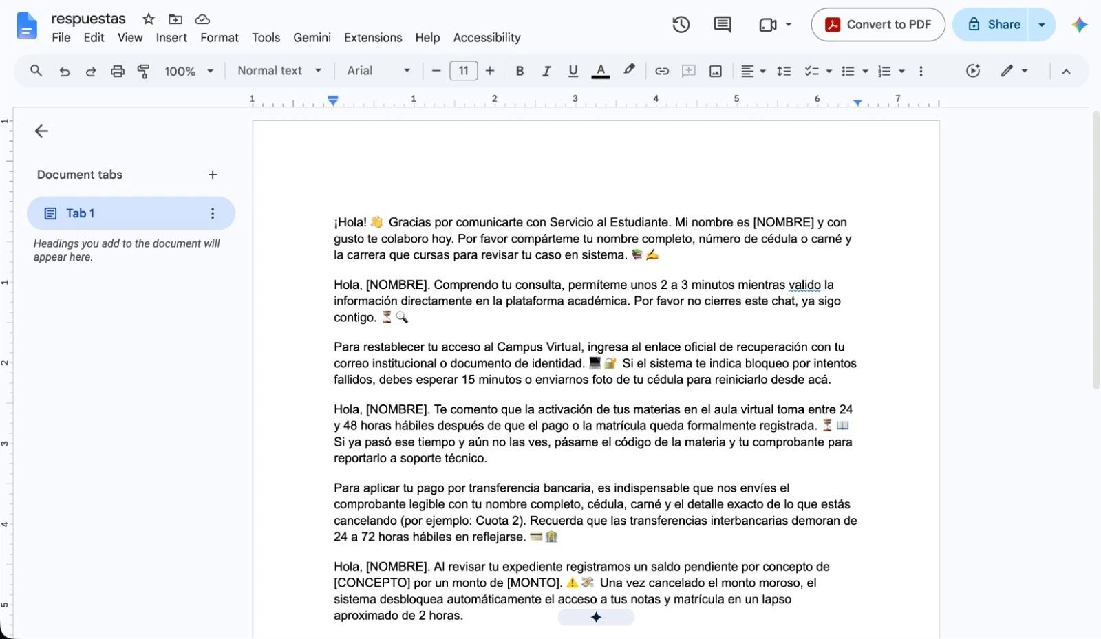Viewport: 1101px width, 639px height.
Task: Open version history clock icon
Action: 681,25
